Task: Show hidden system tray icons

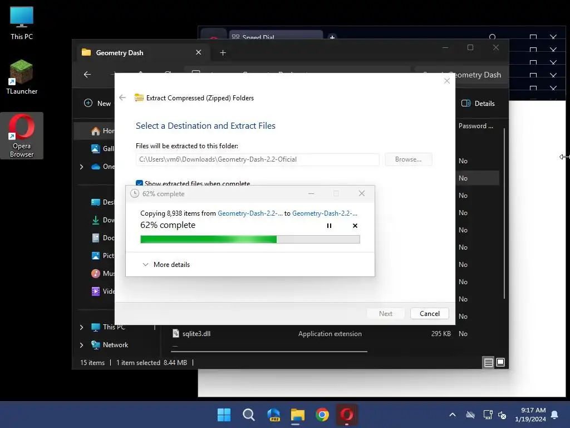Action: pyautogui.click(x=452, y=415)
